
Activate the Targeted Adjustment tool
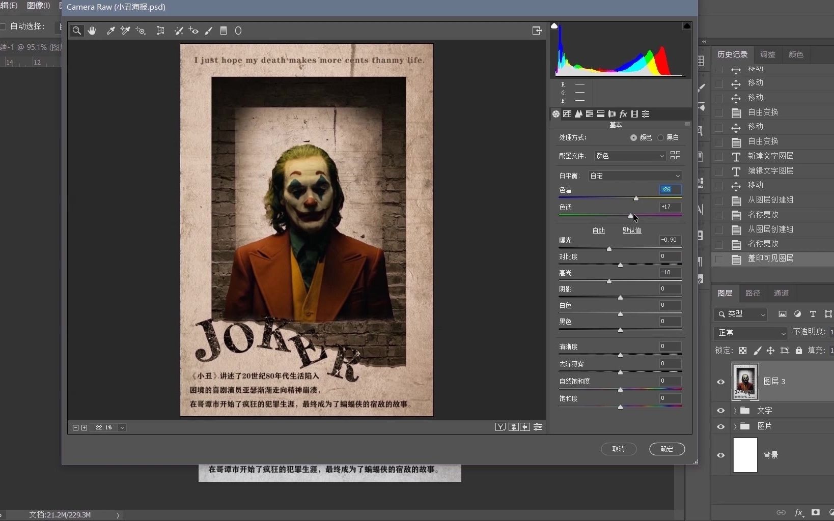click(x=141, y=31)
